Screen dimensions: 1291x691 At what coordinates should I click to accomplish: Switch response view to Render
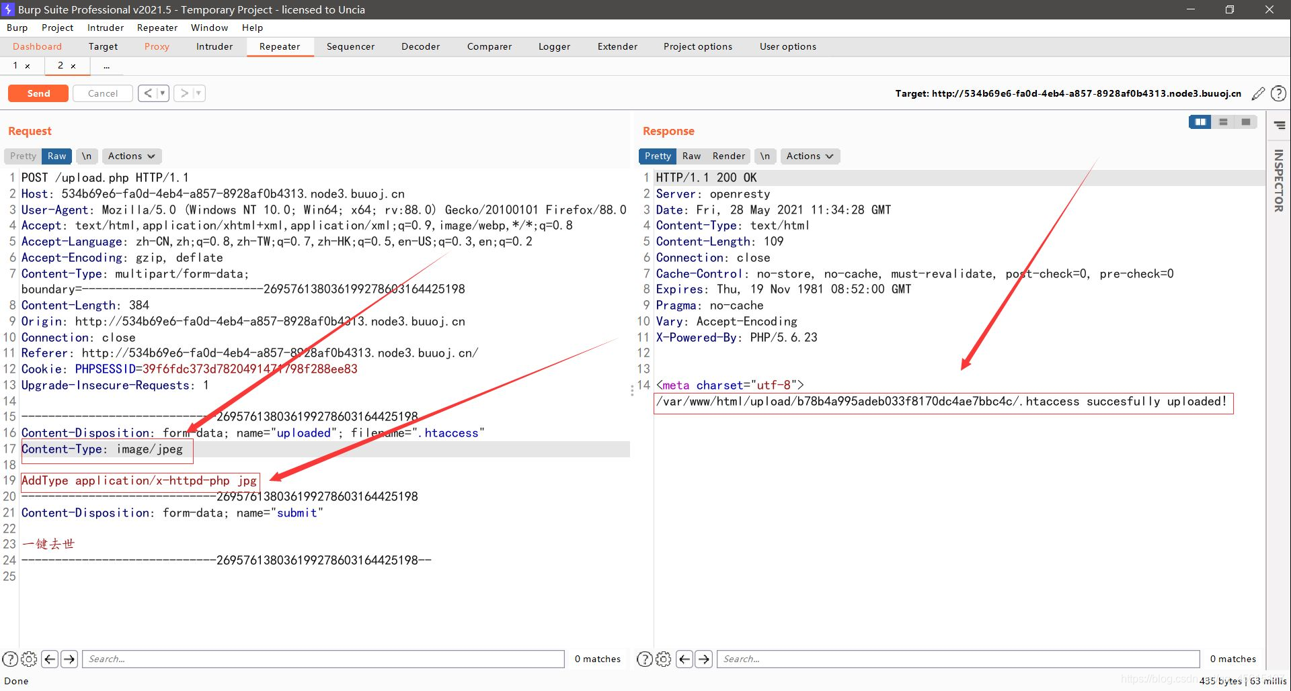point(729,156)
